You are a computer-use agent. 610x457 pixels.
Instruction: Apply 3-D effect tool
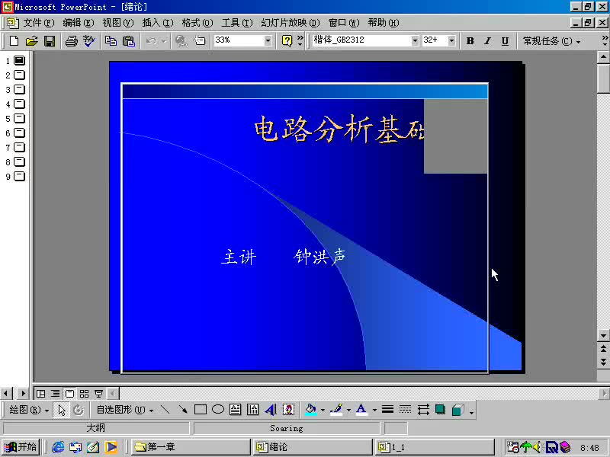tap(458, 409)
